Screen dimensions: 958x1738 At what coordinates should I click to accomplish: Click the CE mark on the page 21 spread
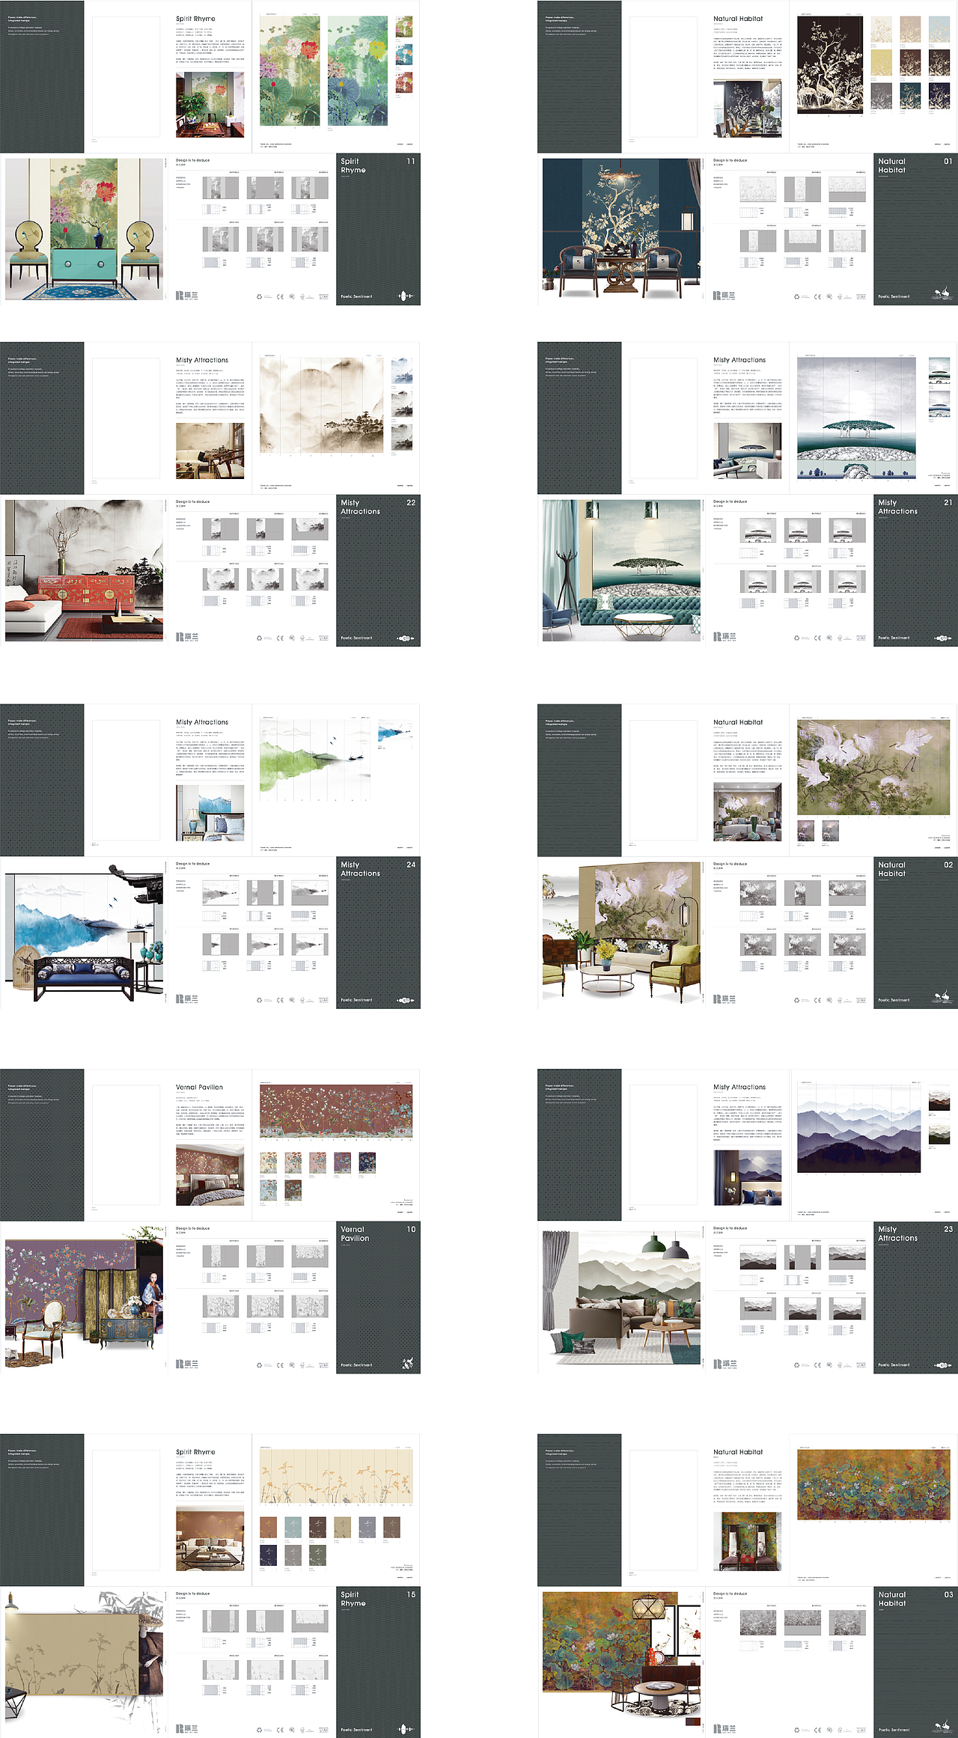point(817,638)
